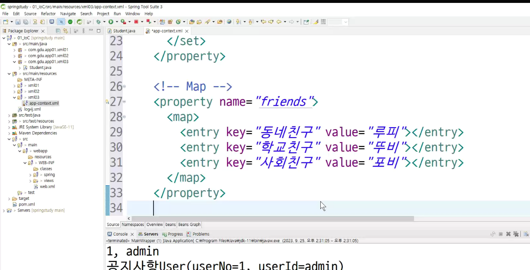Save the current file with Save icon

tap(18, 22)
